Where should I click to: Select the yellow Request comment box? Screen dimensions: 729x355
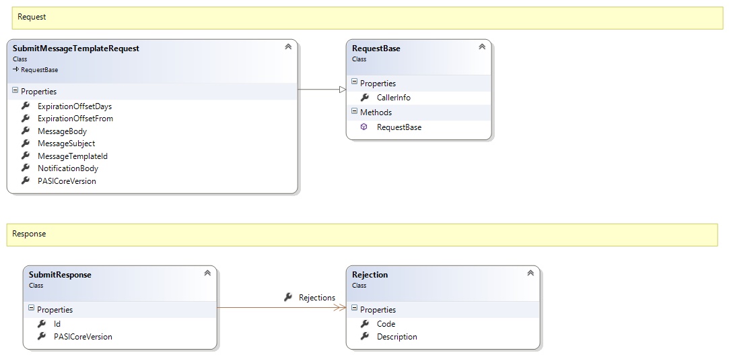click(367, 18)
